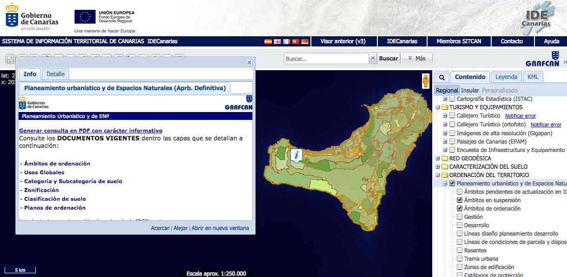Collapse the ORDENACIÓN DEL TERRITORIO folder
Screen dimensions: 567x277
tap(438, 175)
